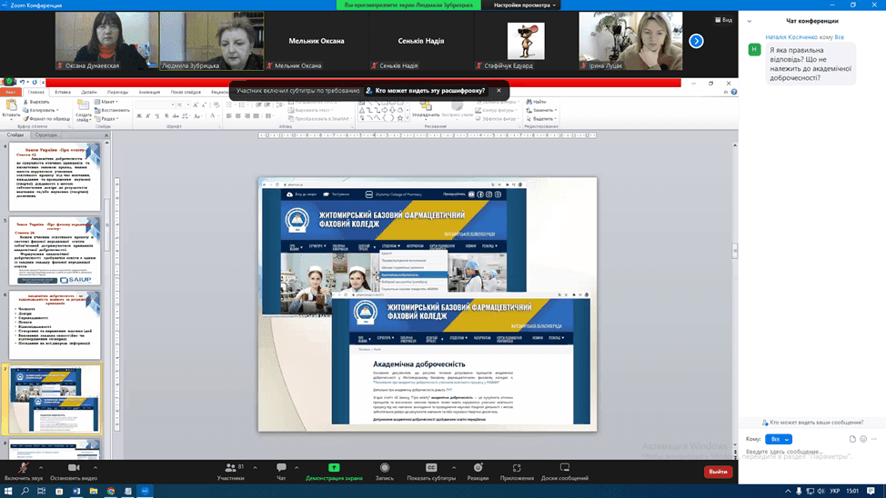Viewport: 886px width, 498px height.
Task: Open the 'Переходы' ribbon tab
Action: tap(117, 92)
